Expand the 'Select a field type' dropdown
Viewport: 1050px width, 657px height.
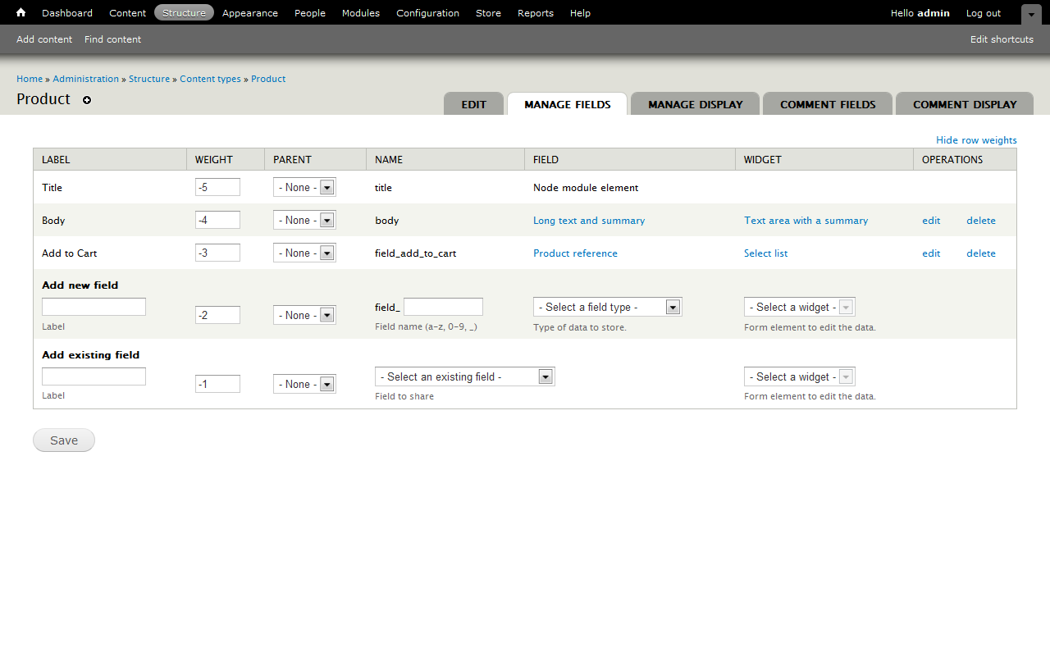click(607, 308)
